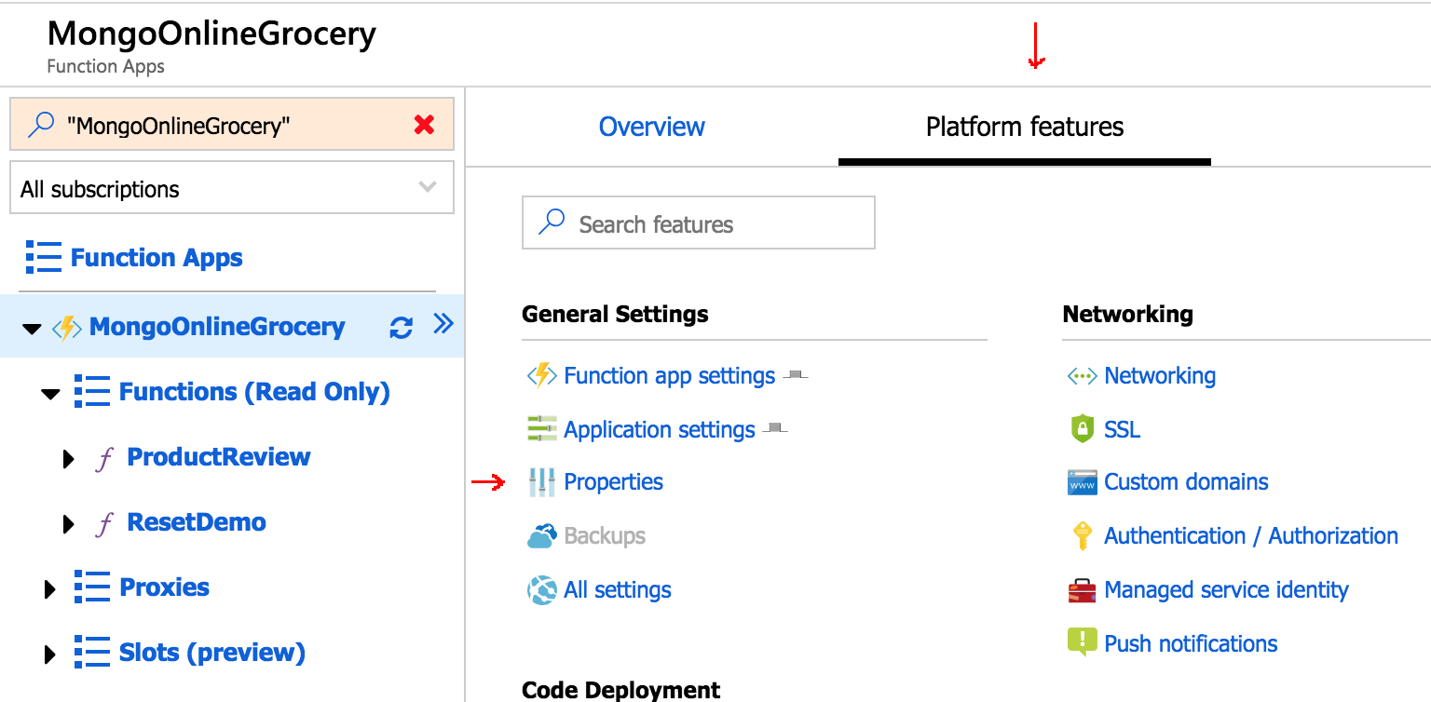Click the refresh icon beside MongoOnlineGrocery

pyautogui.click(x=401, y=327)
